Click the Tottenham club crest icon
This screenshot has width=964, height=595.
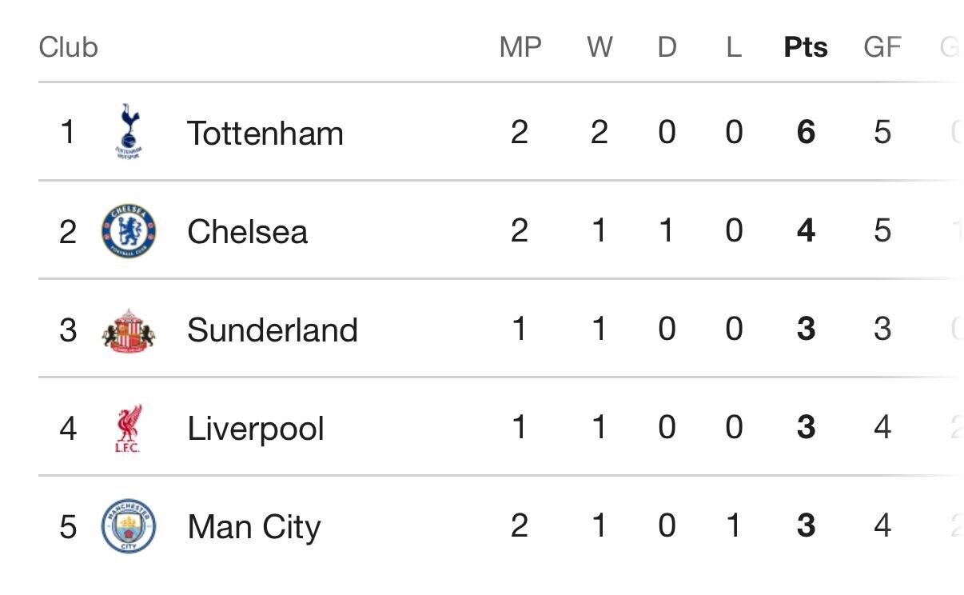[128, 132]
